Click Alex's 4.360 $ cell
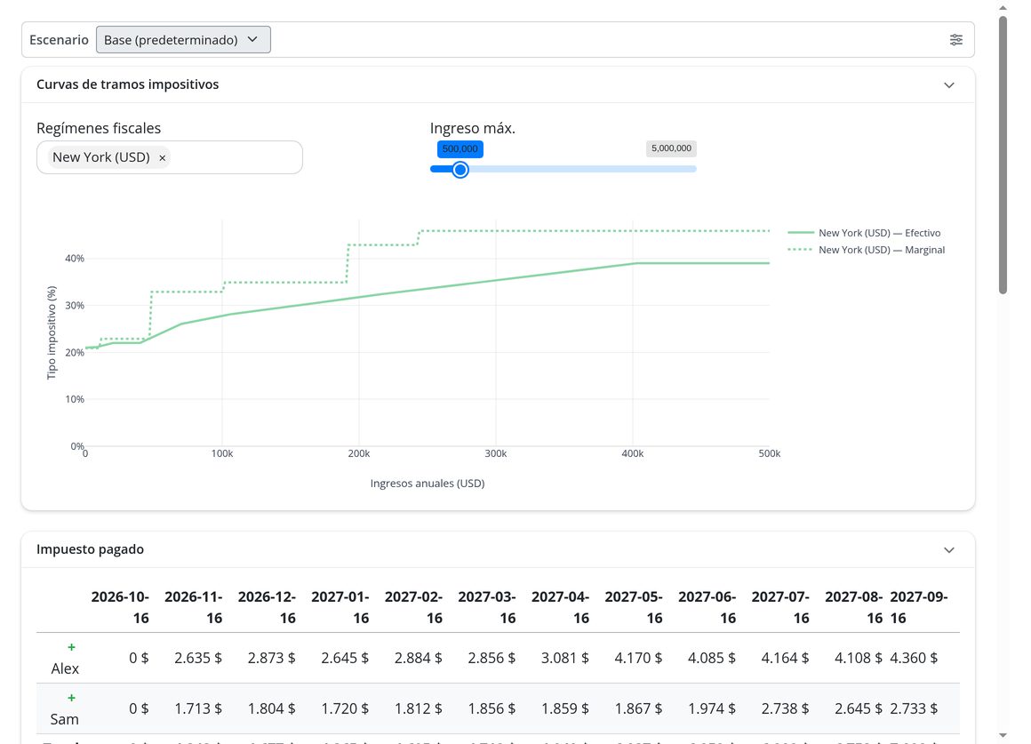 point(914,658)
